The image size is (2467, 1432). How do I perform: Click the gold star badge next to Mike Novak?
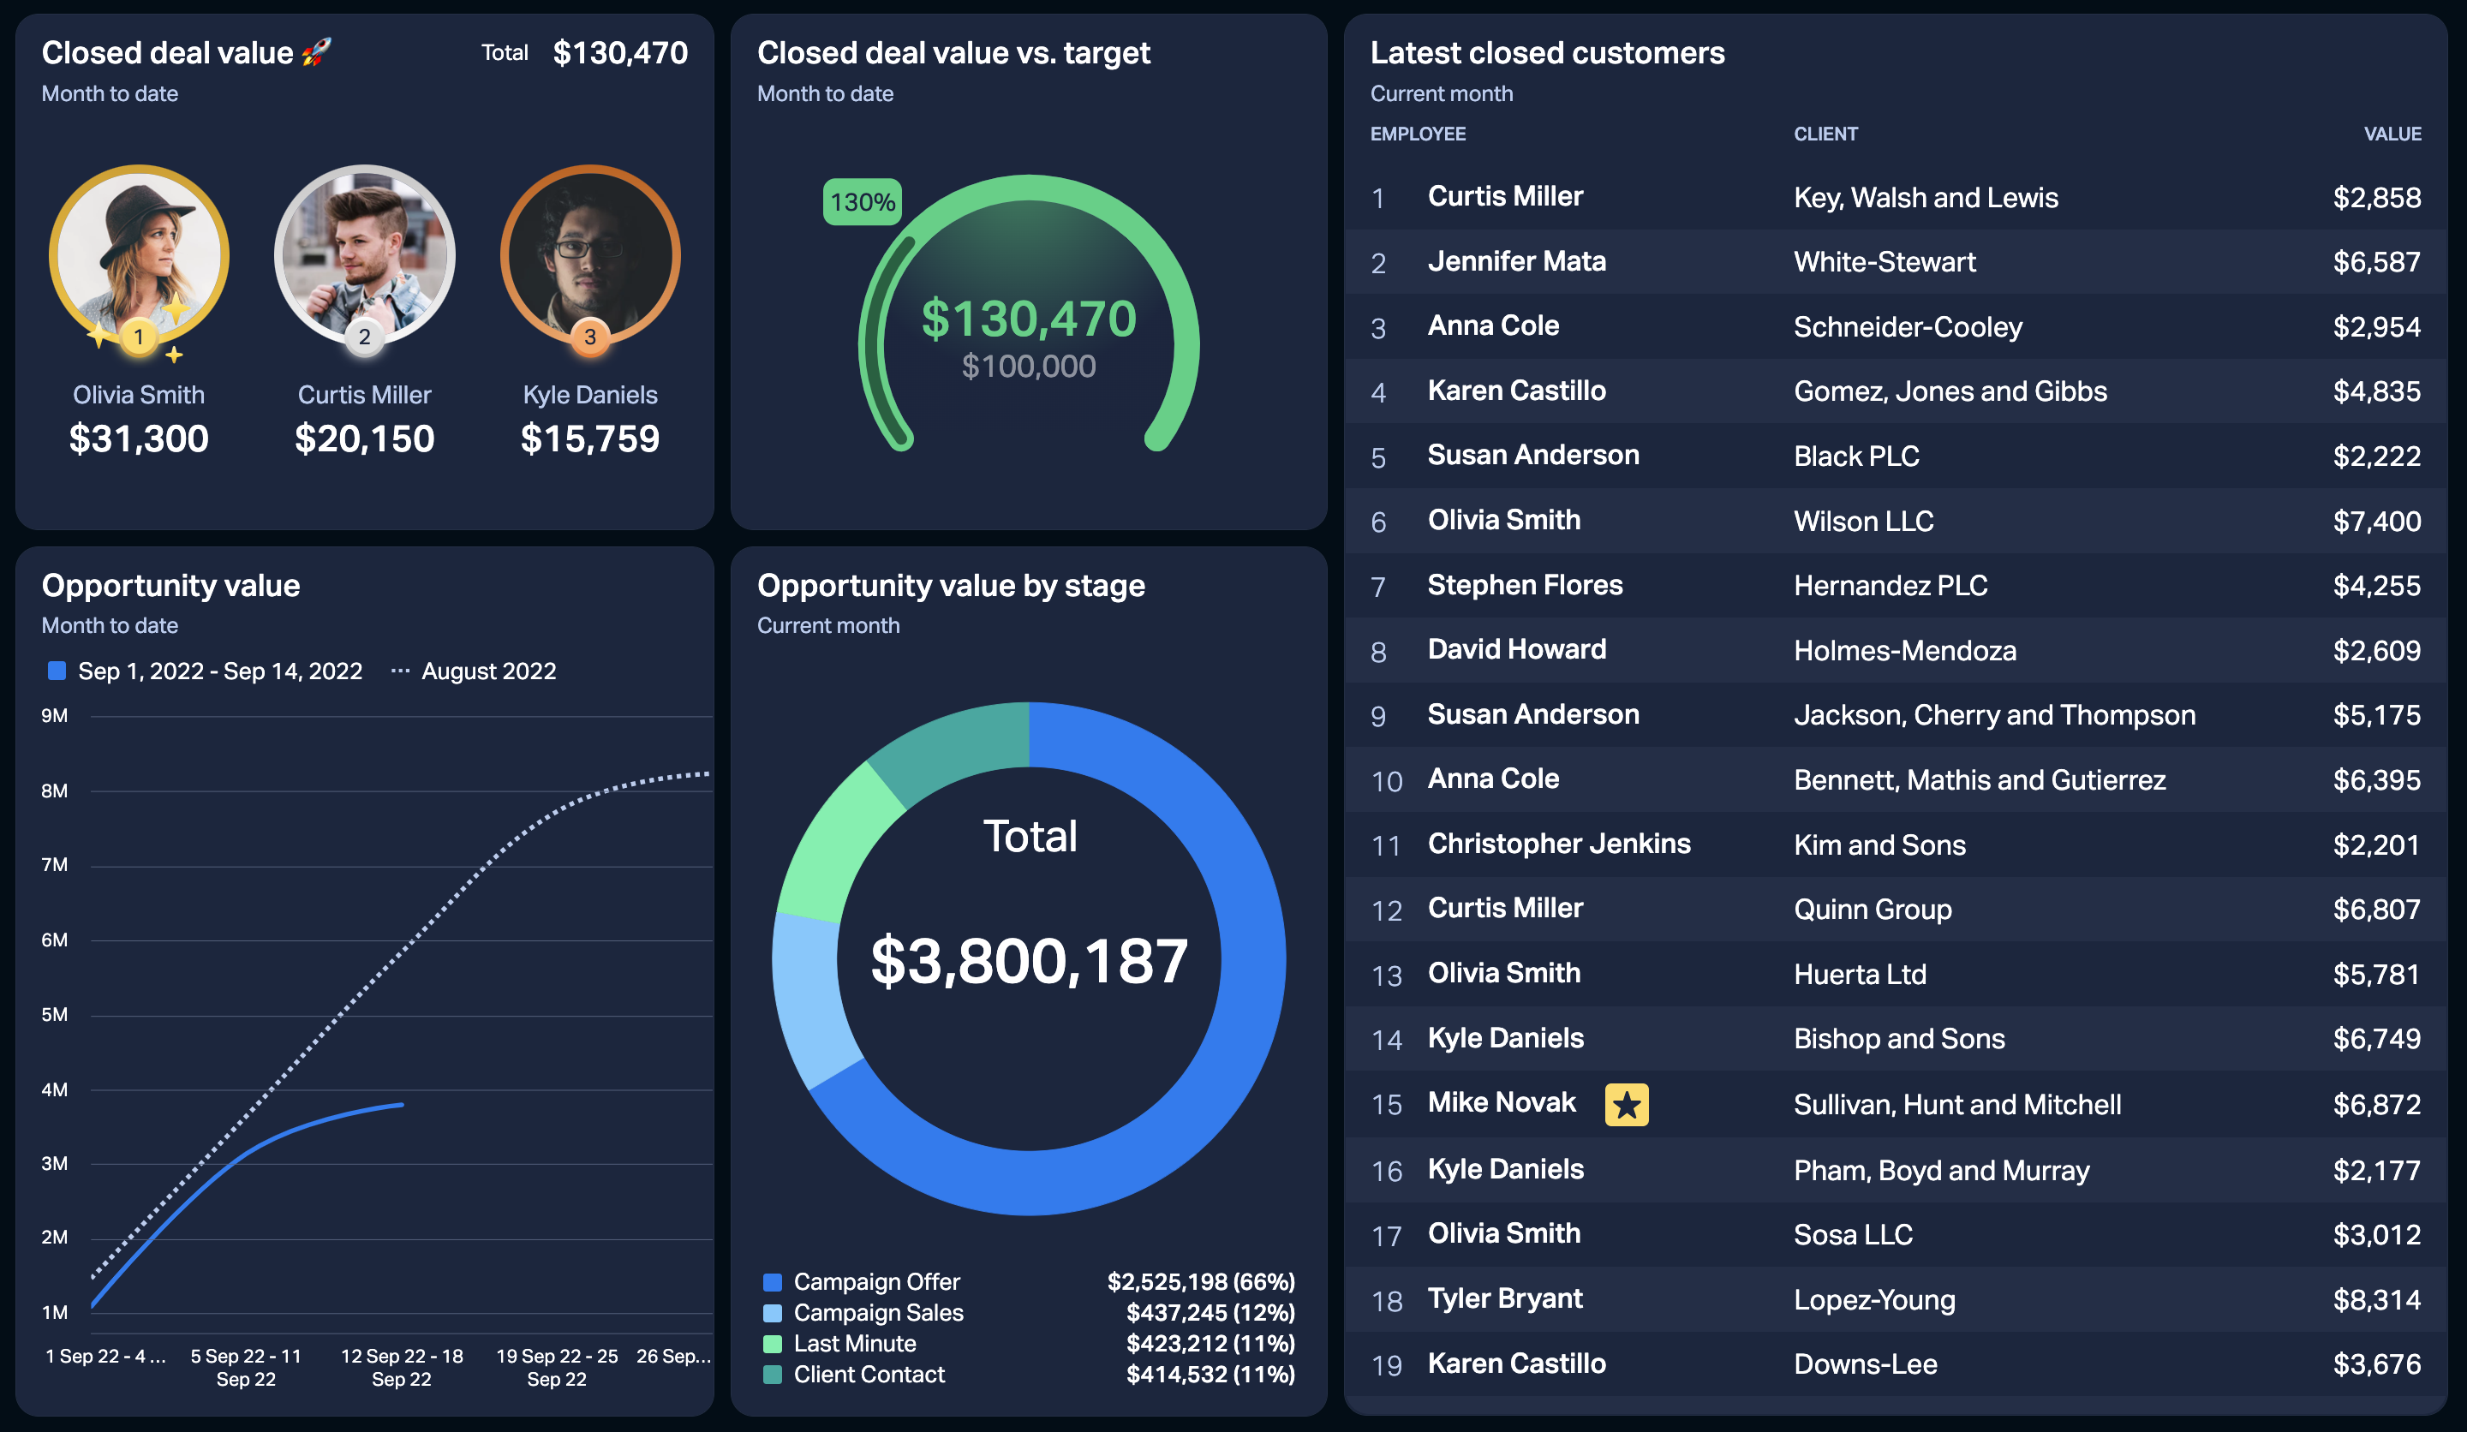click(1626, 1104)
